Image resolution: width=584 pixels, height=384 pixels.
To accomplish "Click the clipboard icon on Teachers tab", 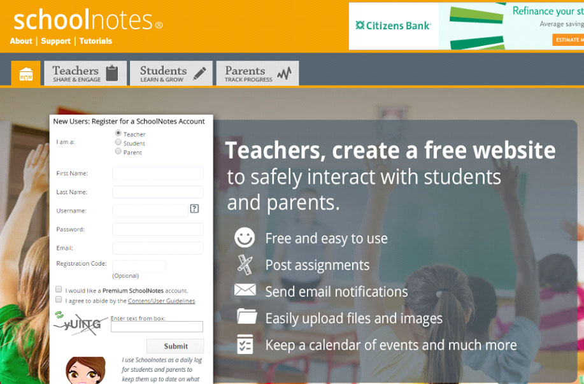I will (111, 73).
